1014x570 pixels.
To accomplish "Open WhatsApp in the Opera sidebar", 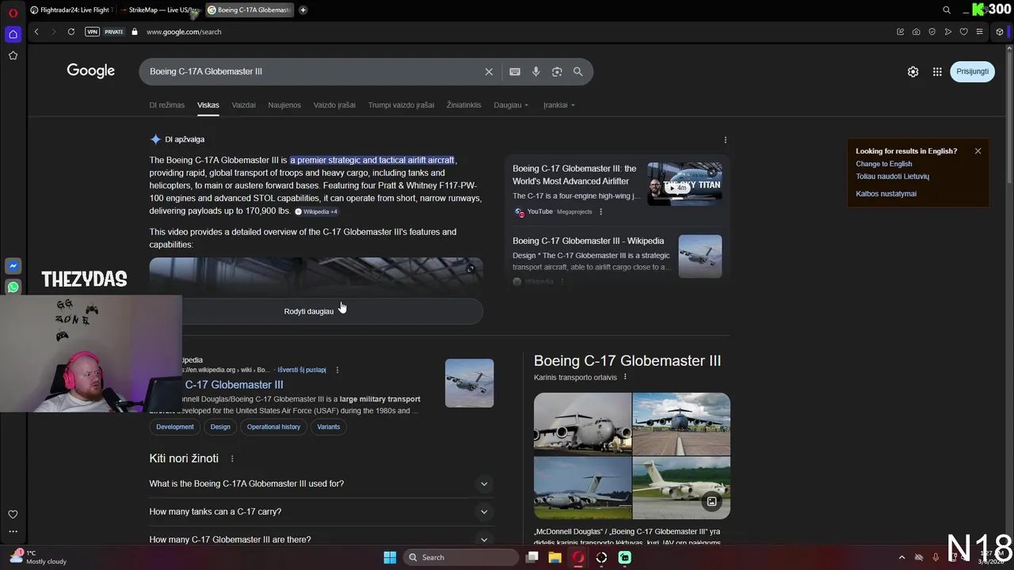I will point(13,287).
